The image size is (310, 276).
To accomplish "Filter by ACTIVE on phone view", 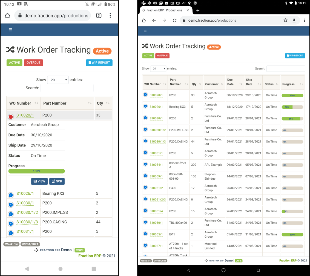I will 14,63.
